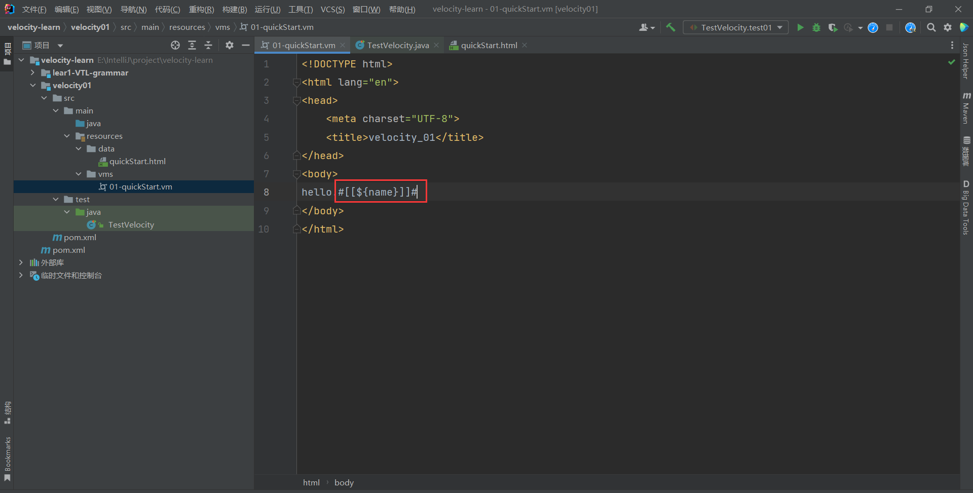Viewport: 973px width, 493px height.
Task: Expand 临时文件和控制台 scratches node
Action: (x=21, y=275)
